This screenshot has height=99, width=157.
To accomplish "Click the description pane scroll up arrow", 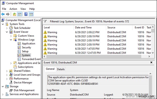I will click(150, 74).
